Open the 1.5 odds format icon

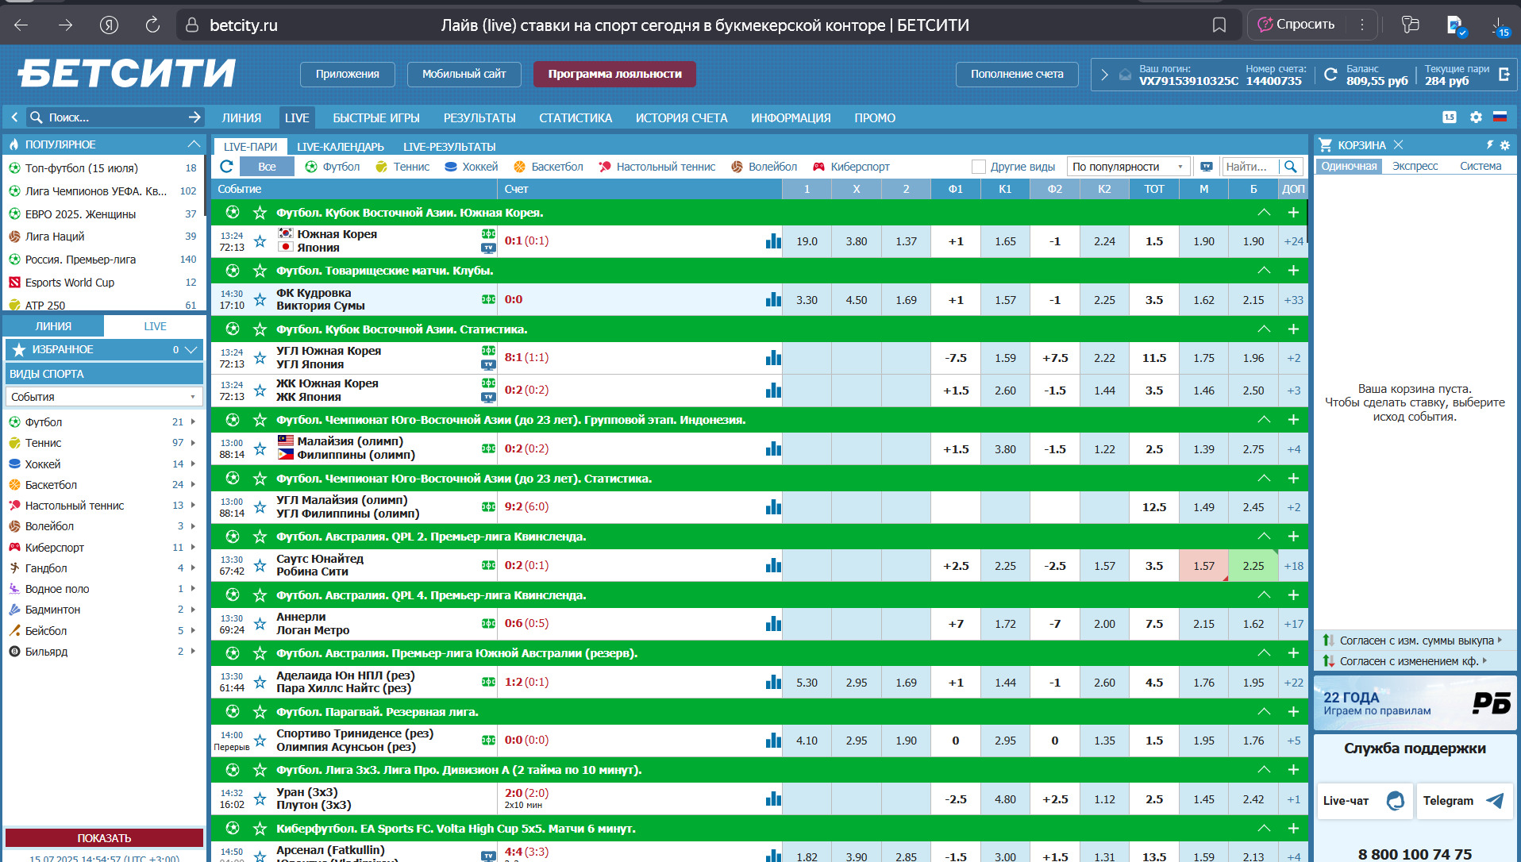(1450, 117)
